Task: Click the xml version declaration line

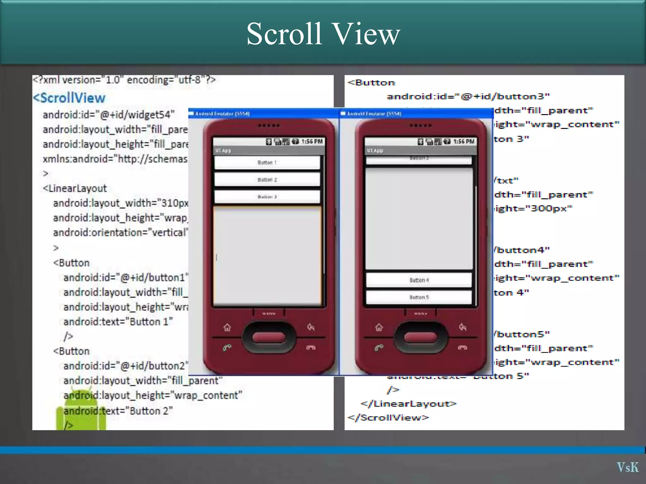Action: (124, 80)
